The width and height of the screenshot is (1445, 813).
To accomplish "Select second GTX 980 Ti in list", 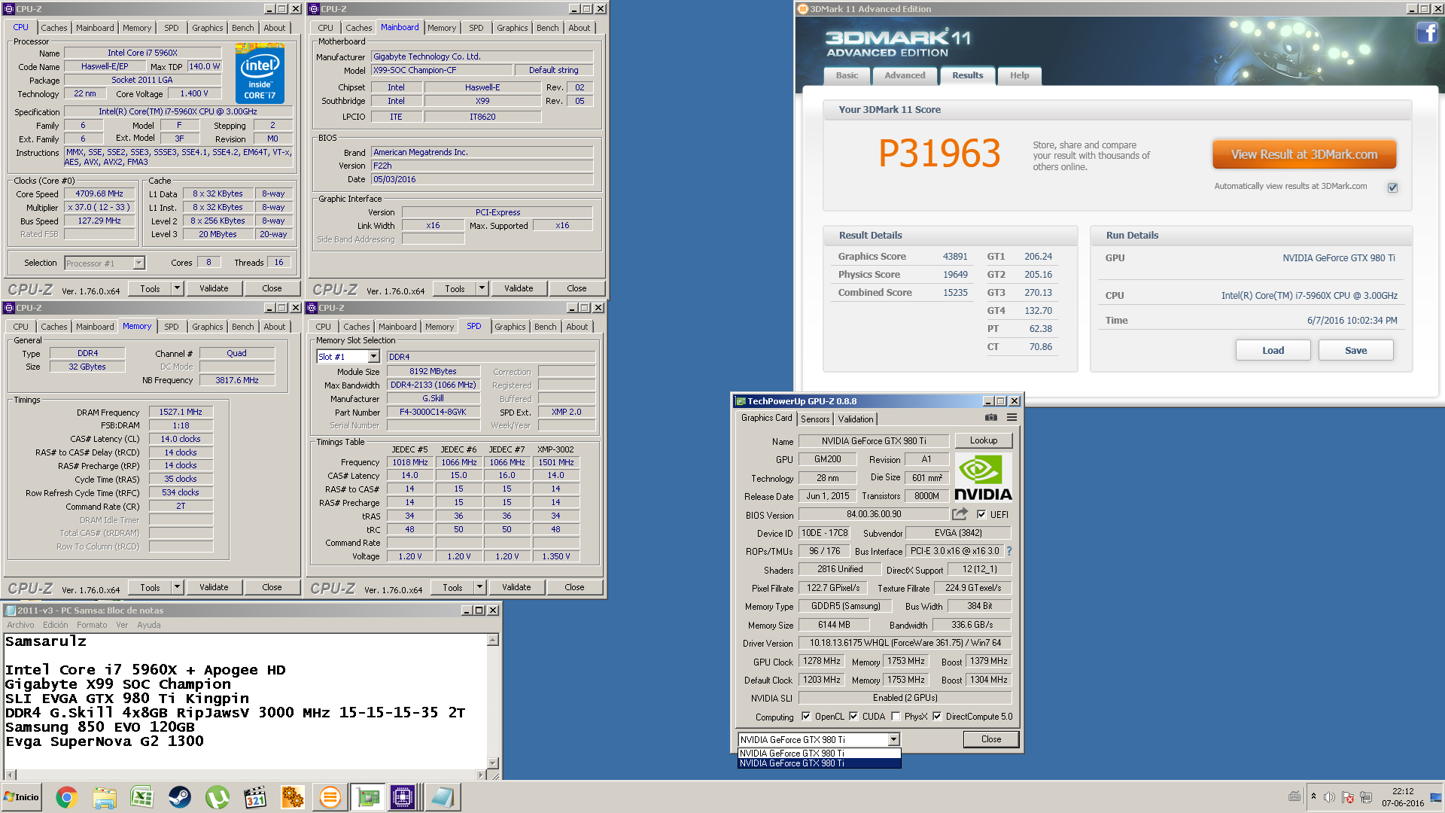I will point(819,763).
